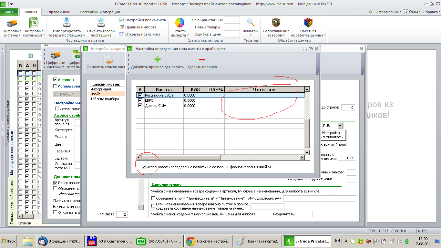Open Сопоставление товаров cube button
441x248 pixels.
[276, 28]
